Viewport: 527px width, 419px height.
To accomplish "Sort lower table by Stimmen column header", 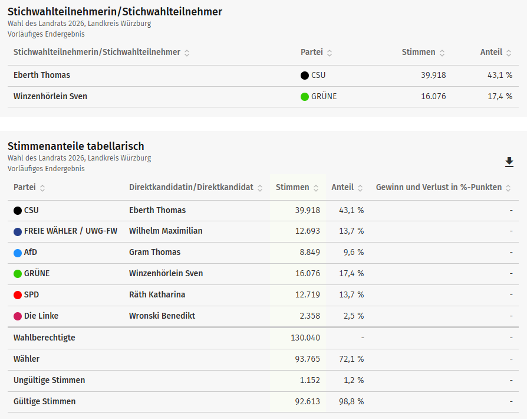I will 292,187.
